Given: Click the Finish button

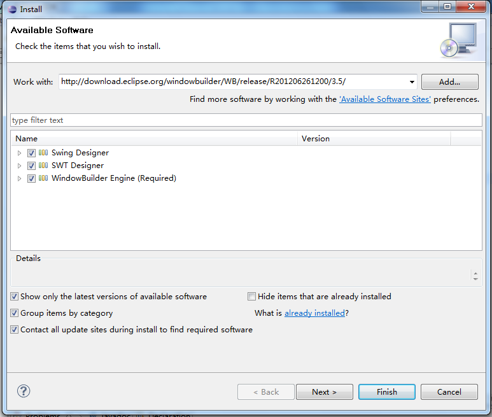Looking at the screenshot, I should click(x=387, y=392).
